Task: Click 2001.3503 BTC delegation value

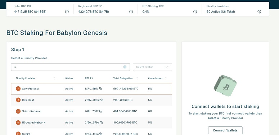Action: click(x=123, y=100)
